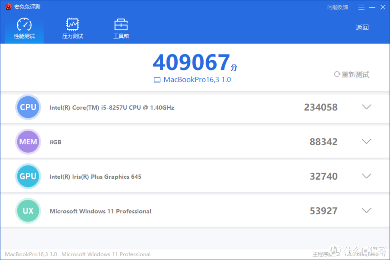Select the UX category icon

pyautogui.click(x=28, y=211)
